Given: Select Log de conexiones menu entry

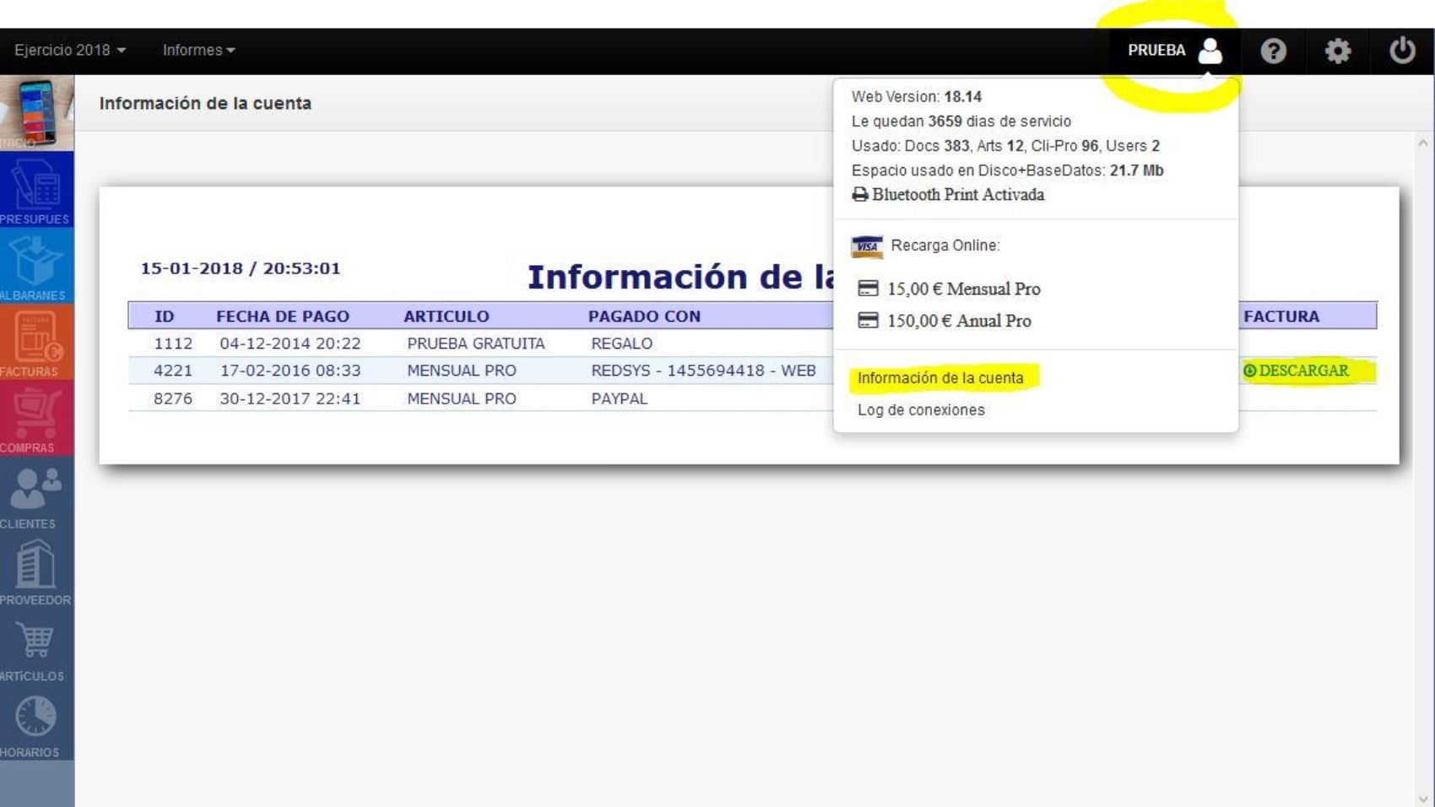Looking at the screenshot, I should tap(921, 410).
